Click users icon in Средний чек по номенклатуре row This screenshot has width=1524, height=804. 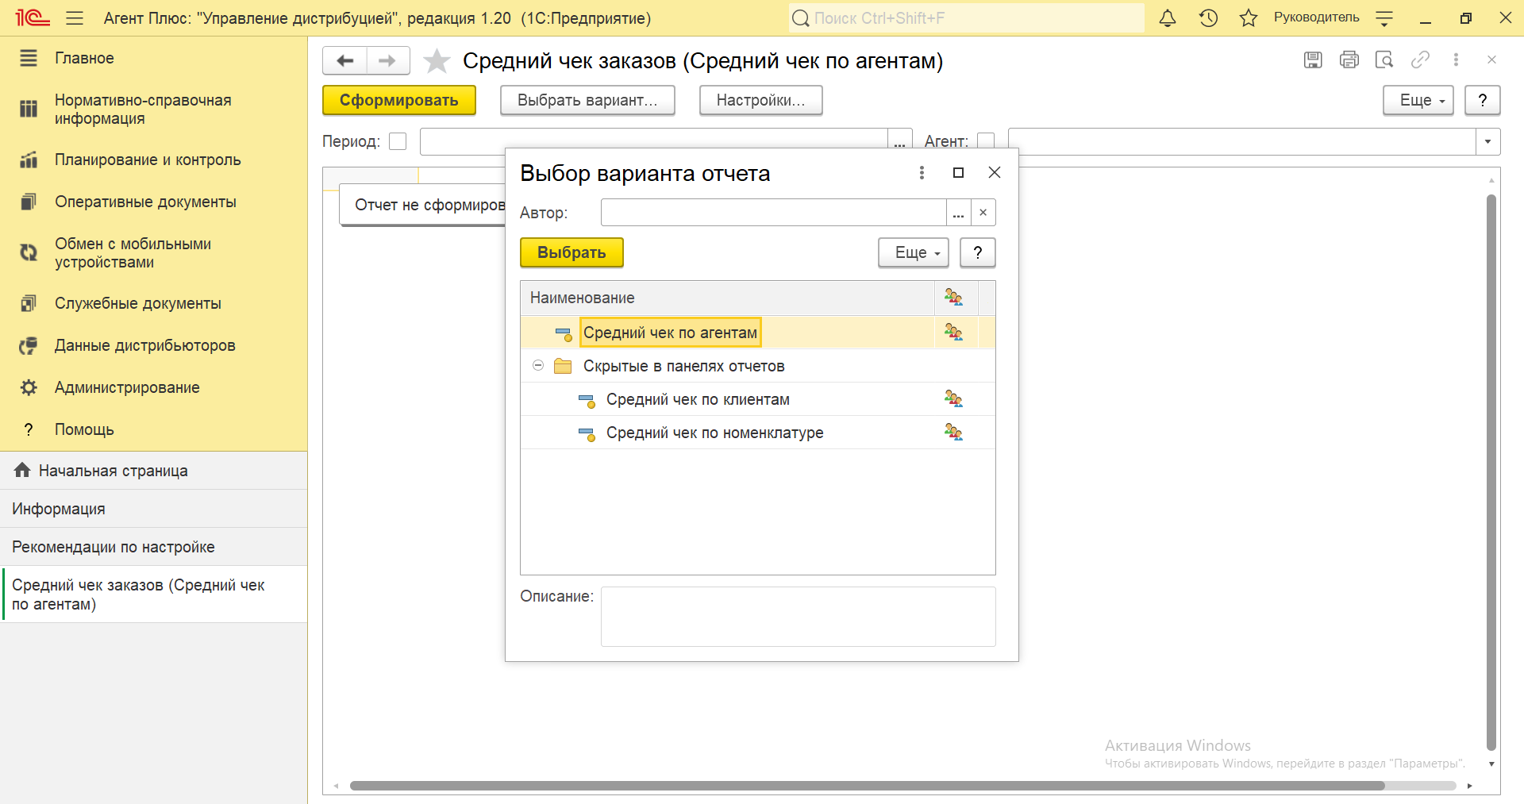[954, 433]
